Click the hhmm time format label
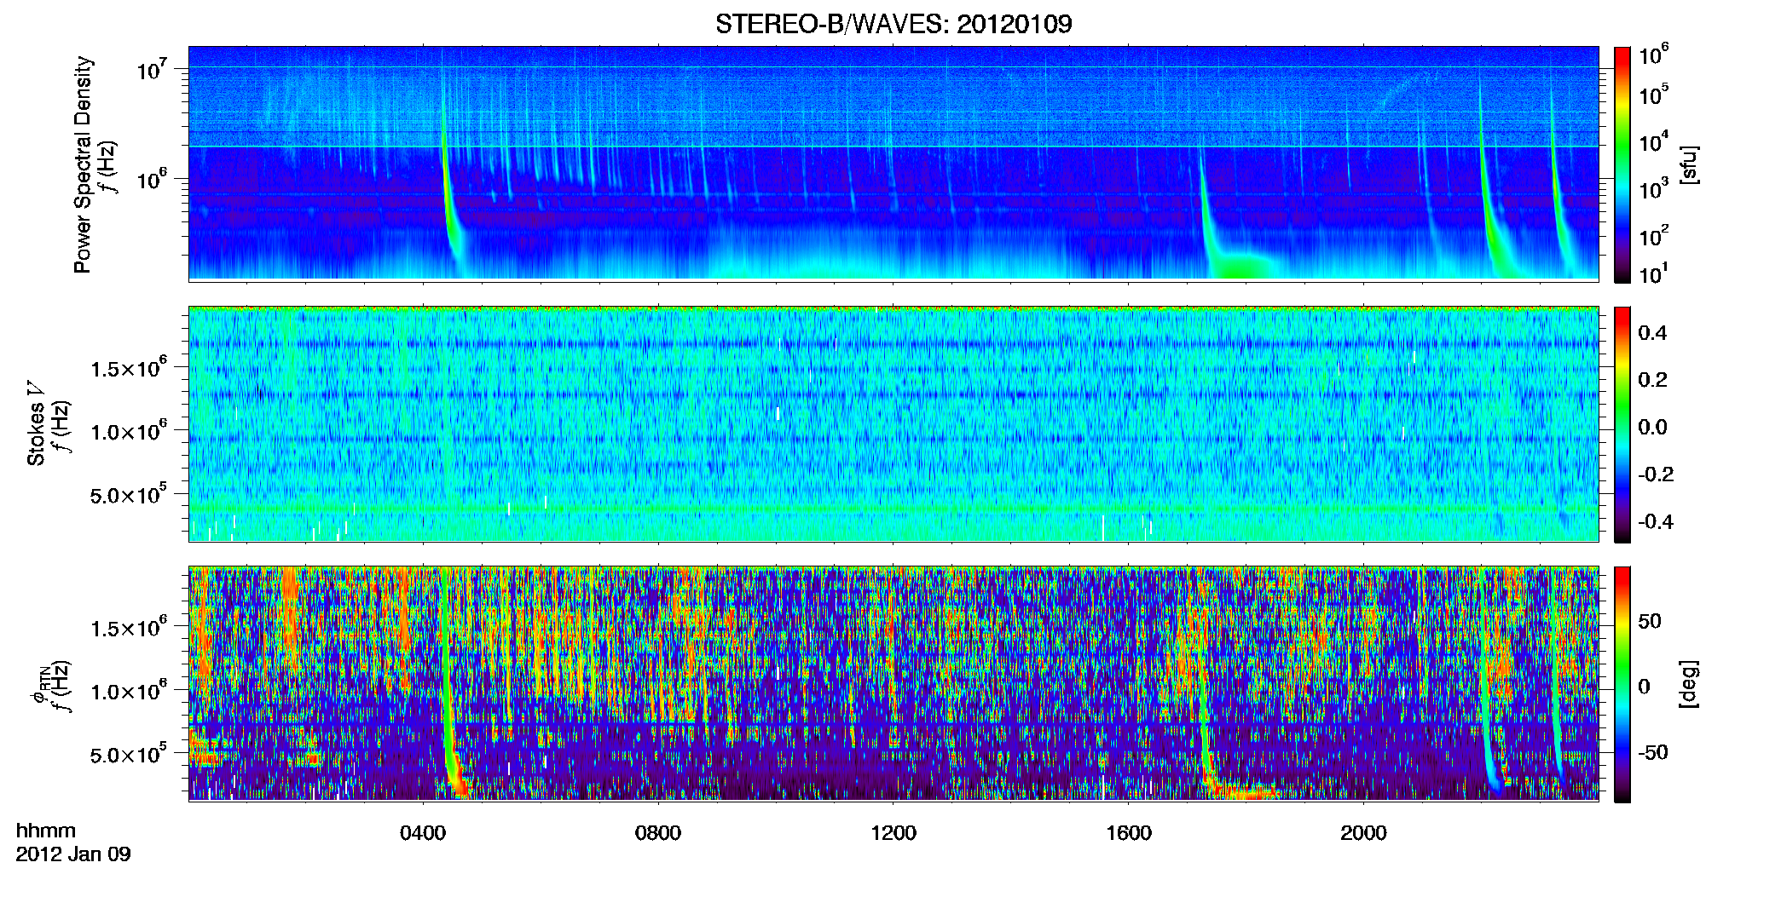 point(46,831)
